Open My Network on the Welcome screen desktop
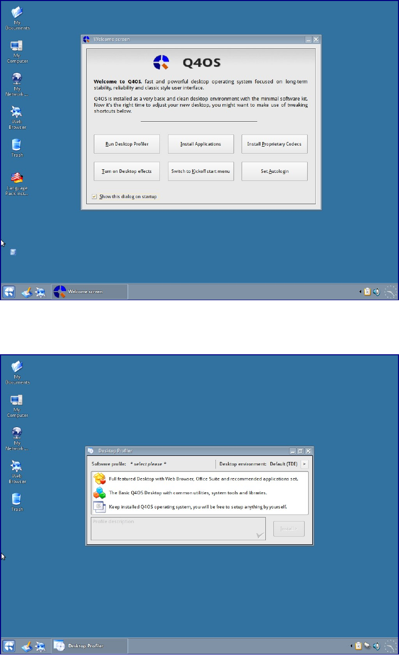 tap(17, 84)
